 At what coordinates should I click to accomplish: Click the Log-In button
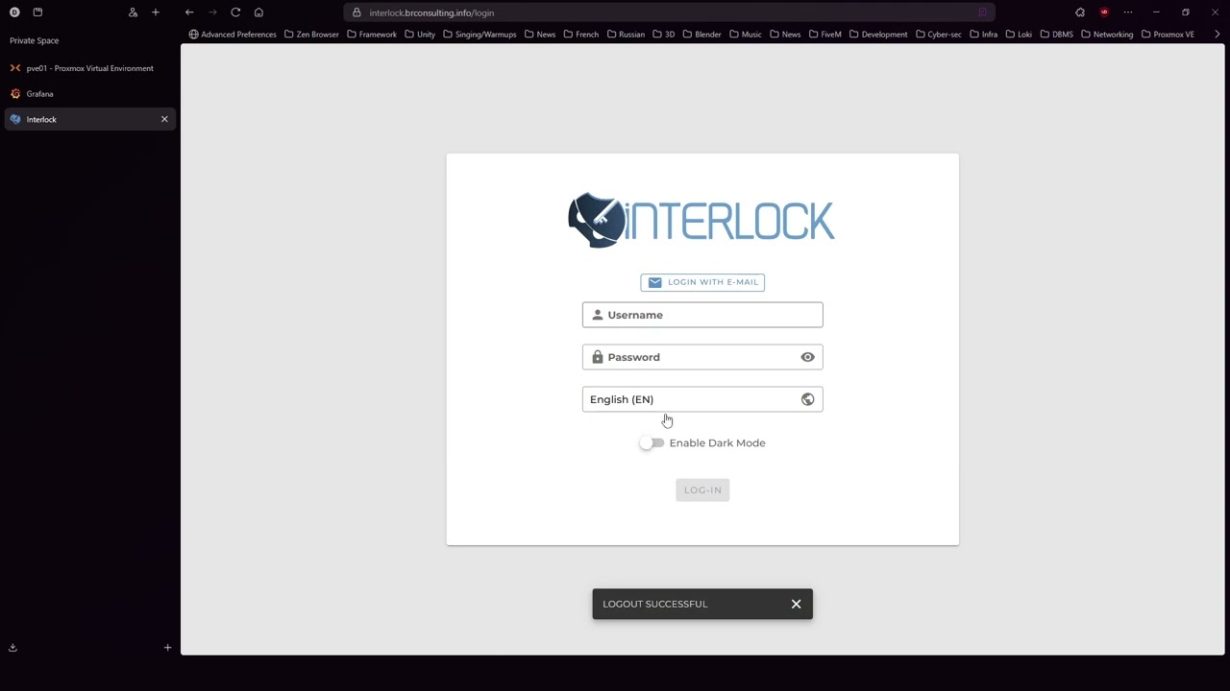click(702, 490)
